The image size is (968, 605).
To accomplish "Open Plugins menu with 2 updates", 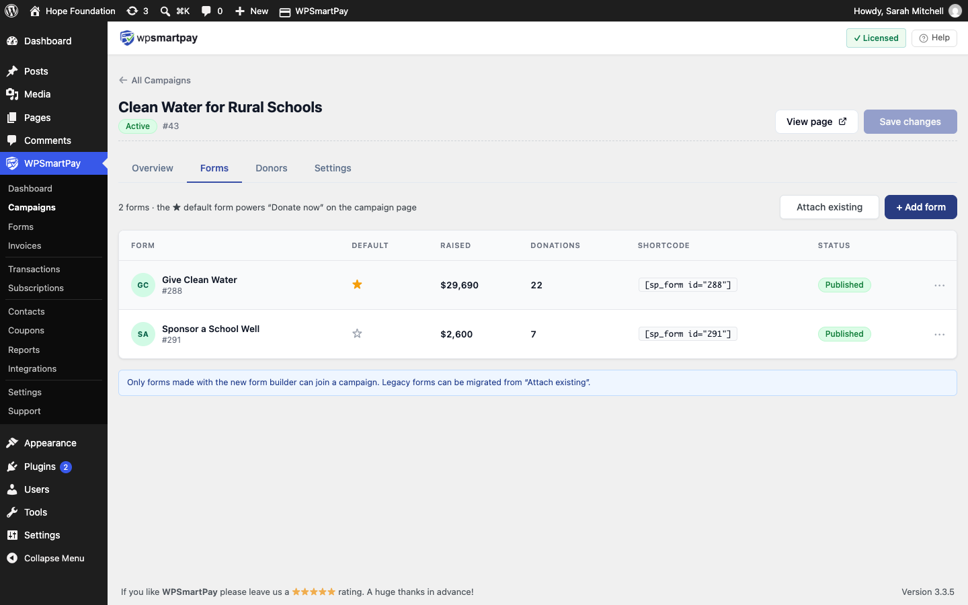I will pyautogui.click(x=54, y=467).
